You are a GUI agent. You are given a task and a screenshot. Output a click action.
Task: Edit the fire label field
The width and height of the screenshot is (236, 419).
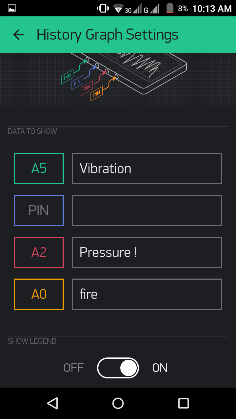(x=147, y=294)
